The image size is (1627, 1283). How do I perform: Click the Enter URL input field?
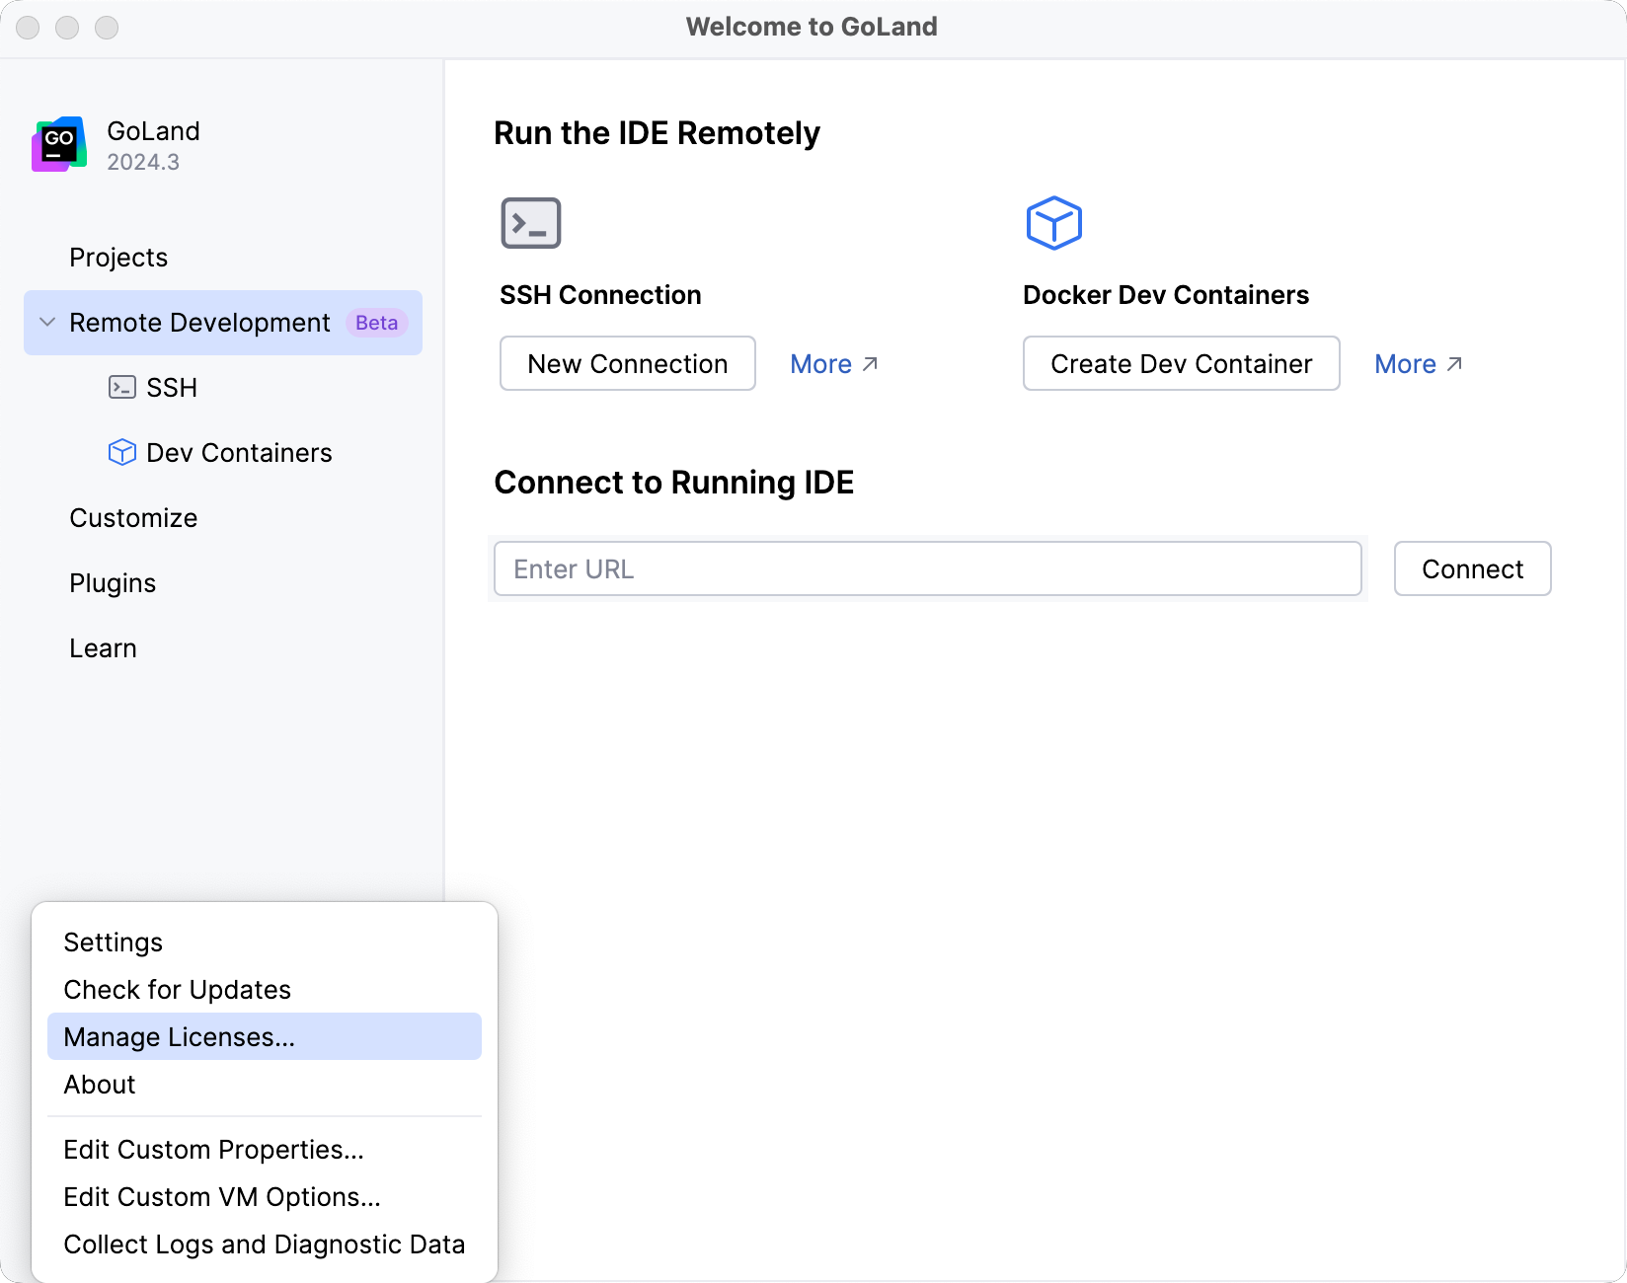pyautogui.click(x=927, y=568)
